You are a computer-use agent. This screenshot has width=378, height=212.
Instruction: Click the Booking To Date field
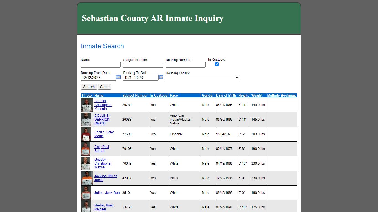(x=141, y=78)
